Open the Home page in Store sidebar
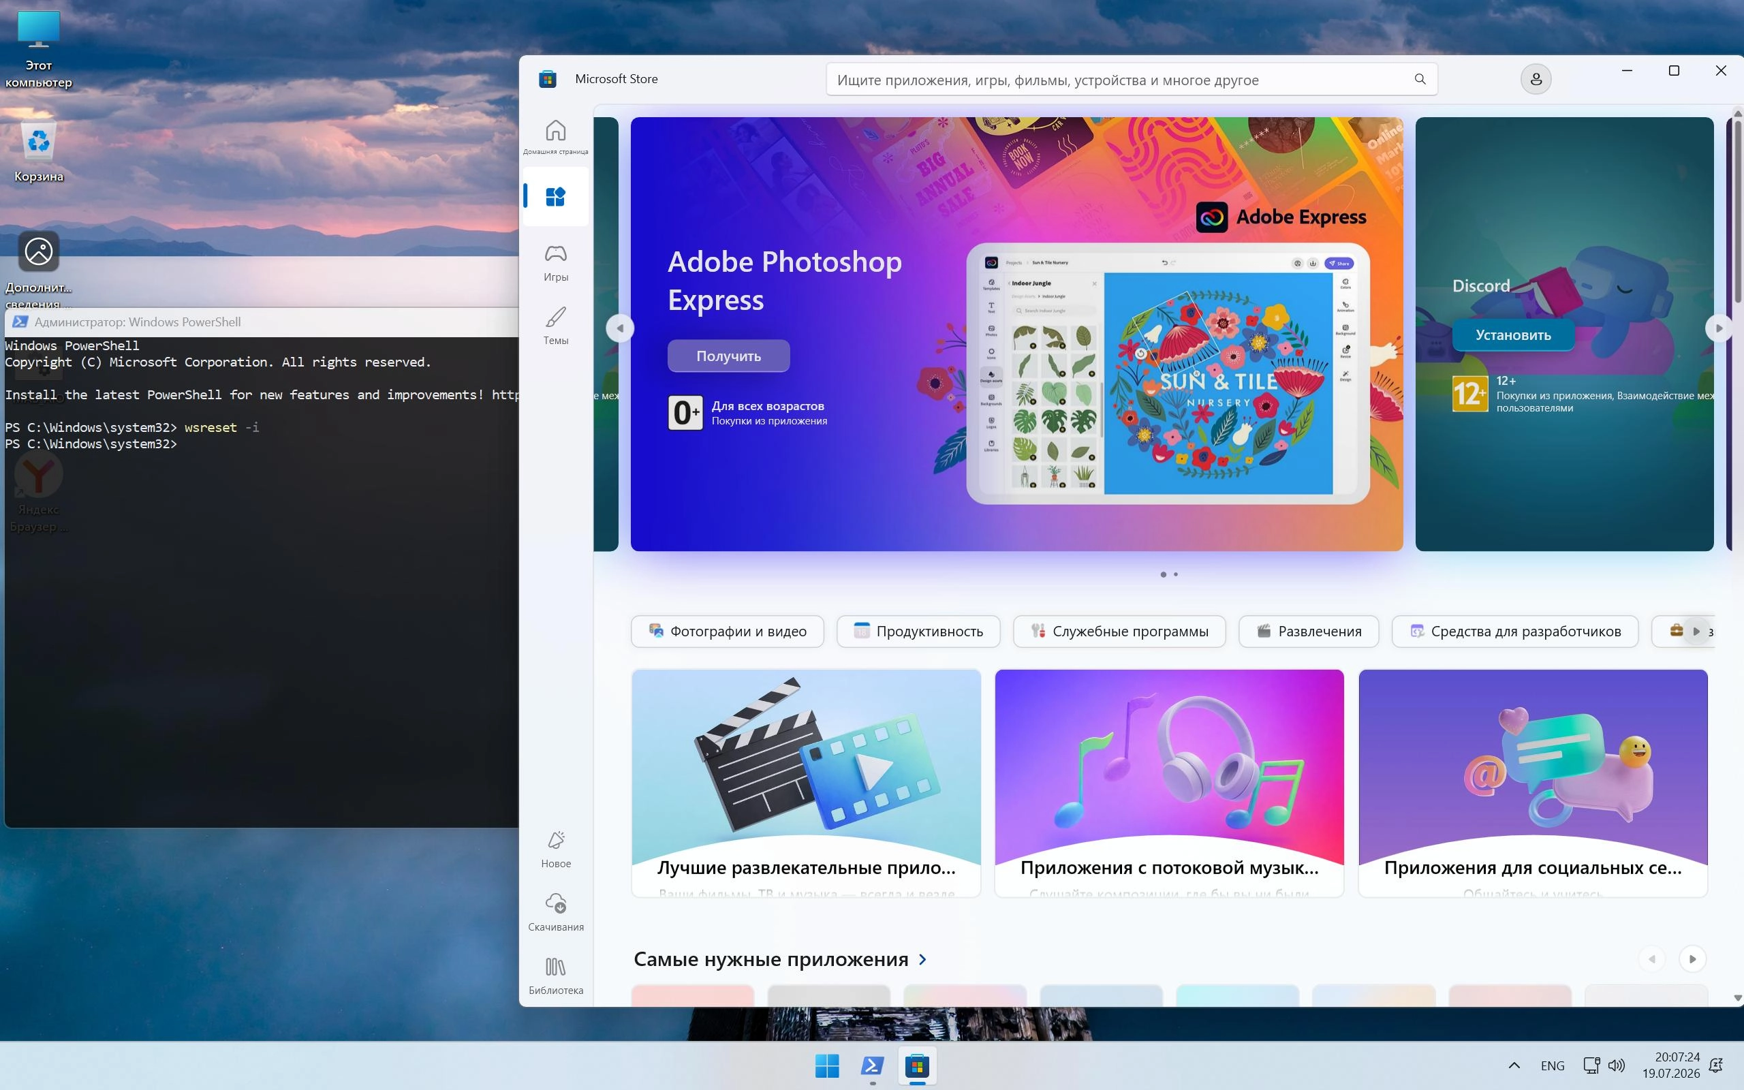Image resolution: width=1744 pixels, height=1090 pixels. coord(556,137)
